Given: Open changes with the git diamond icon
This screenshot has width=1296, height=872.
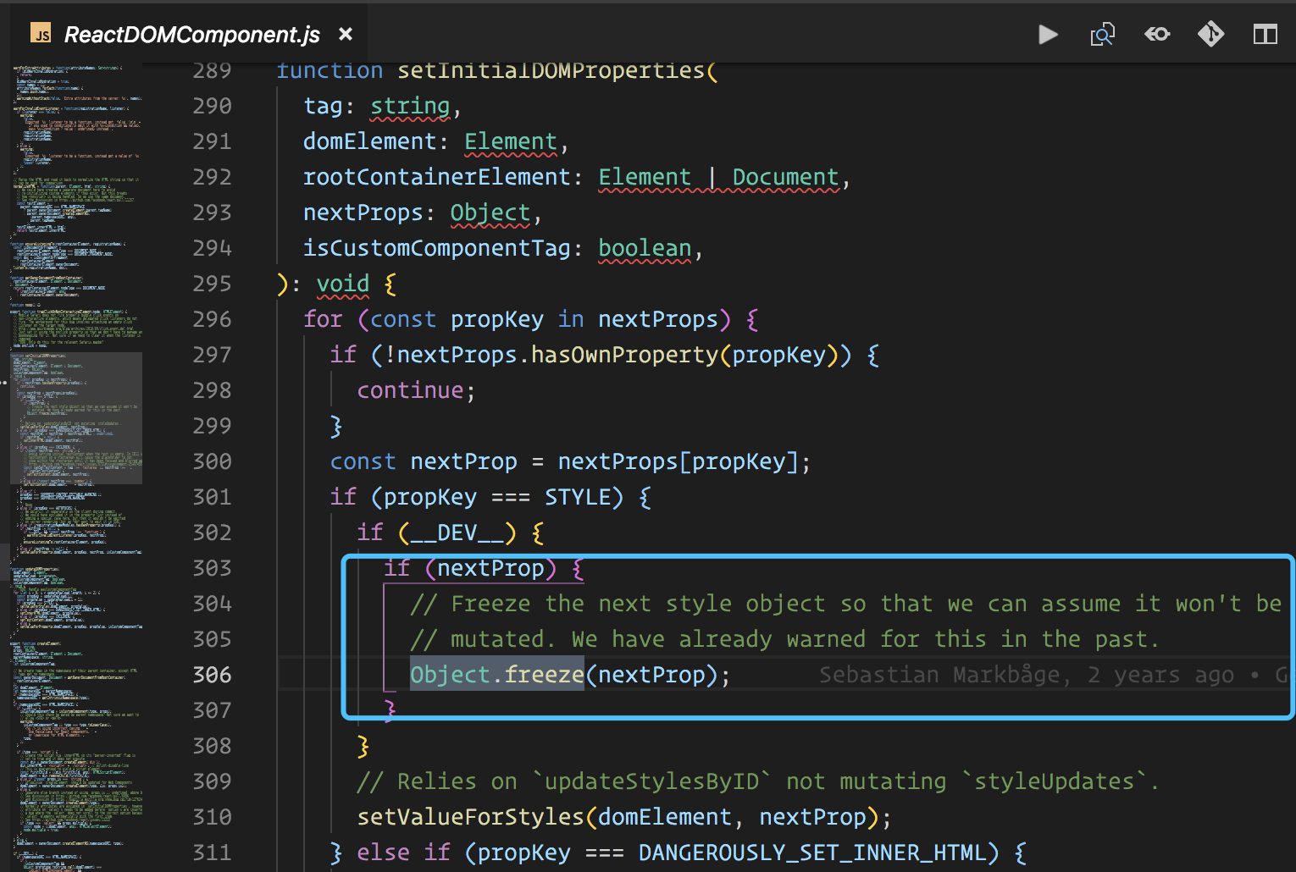Looking at the screenshot, I should coord(1210,35).
